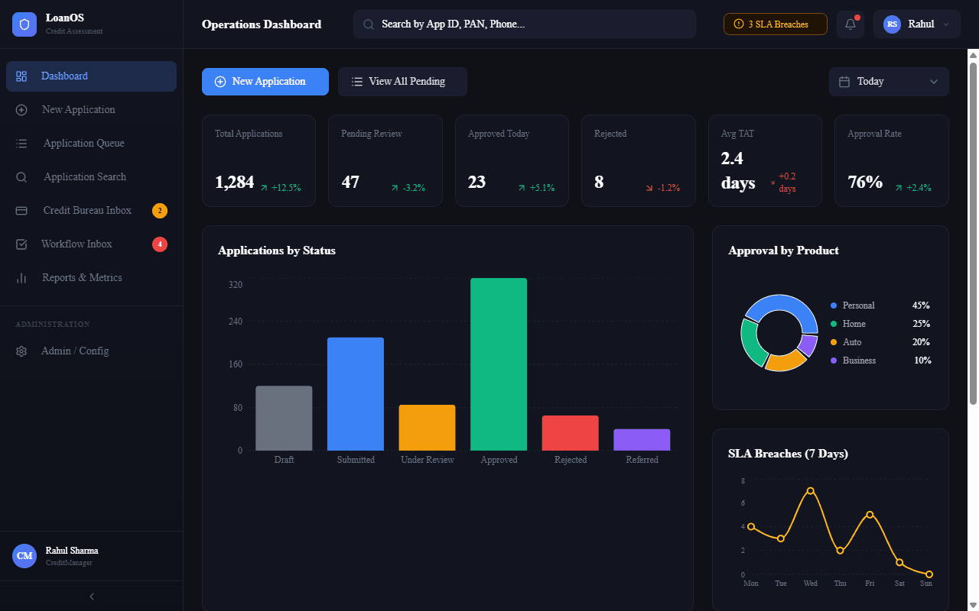
Task: Click the red Rejected bar in chart
Action: pos(571,433)
